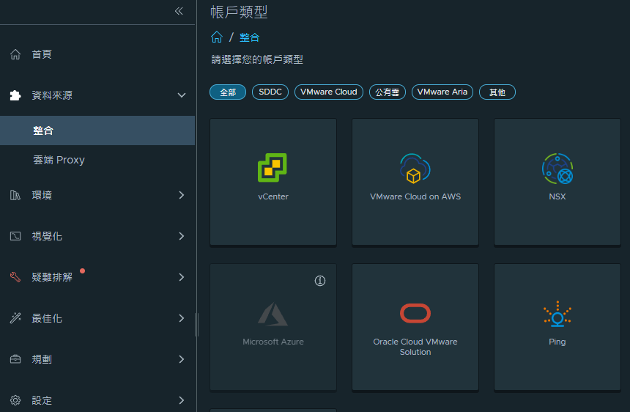Click the puzzle-piece icon beside 資料來源
Viewport: 630px width, 412px height.
[15, 95]
